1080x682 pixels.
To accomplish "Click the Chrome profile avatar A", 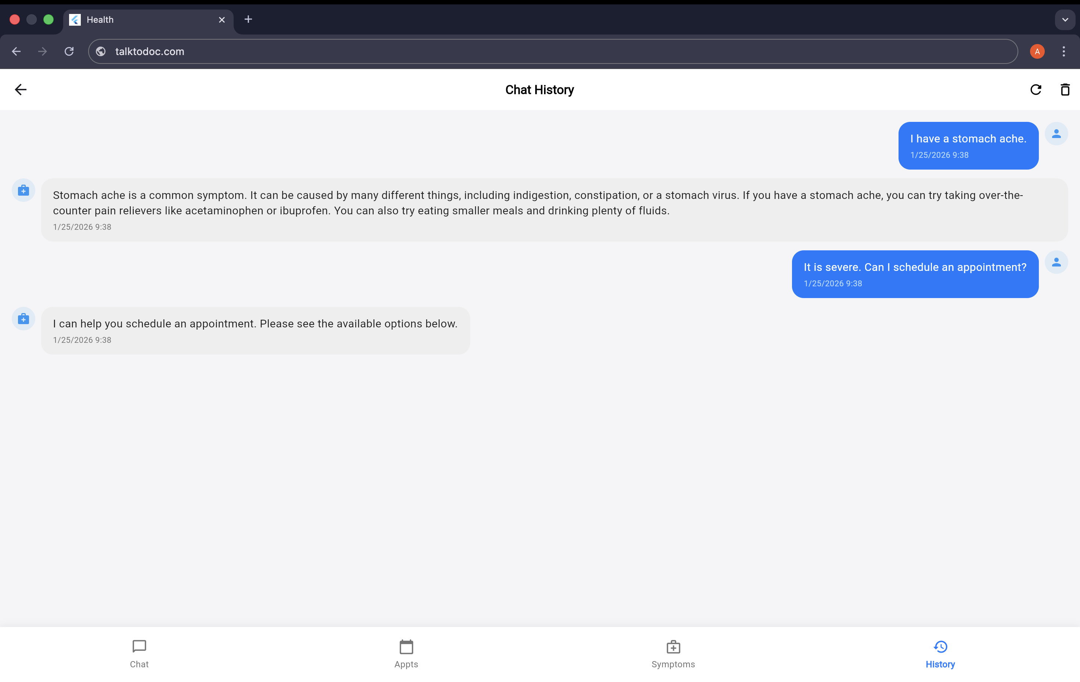I will coord(1037,51).
